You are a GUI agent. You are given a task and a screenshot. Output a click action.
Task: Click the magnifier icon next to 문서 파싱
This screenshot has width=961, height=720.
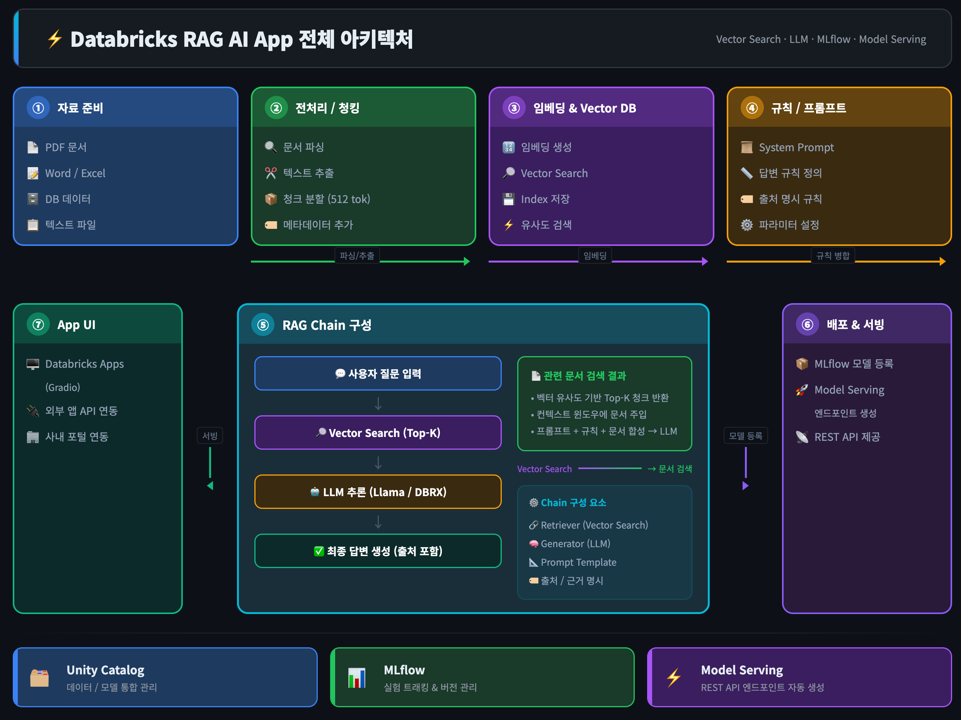271,147
